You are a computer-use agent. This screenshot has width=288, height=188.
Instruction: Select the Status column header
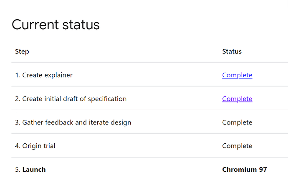232,51
